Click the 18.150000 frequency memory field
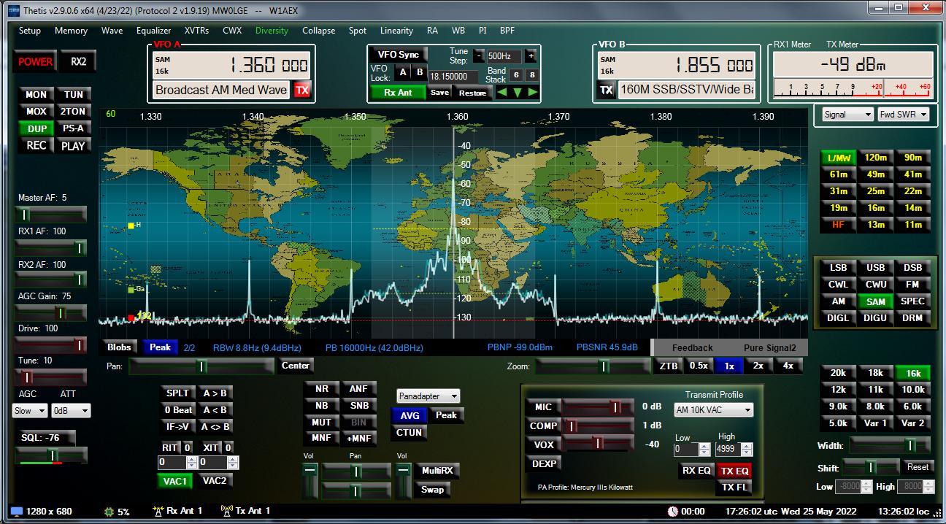Image resolution: width=946 pixels, height=524 pixels. [x=453, y=76]
